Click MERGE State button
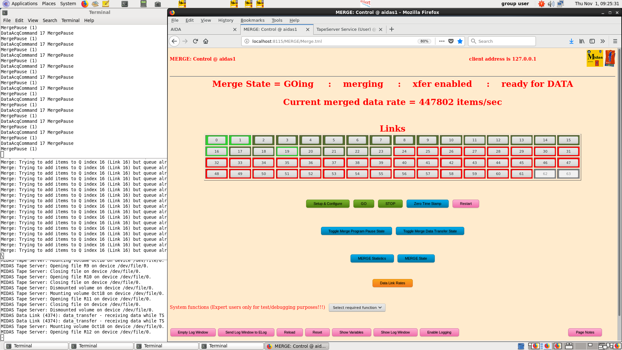The height and width of the screenshot is (350, 622). (416, 258)
